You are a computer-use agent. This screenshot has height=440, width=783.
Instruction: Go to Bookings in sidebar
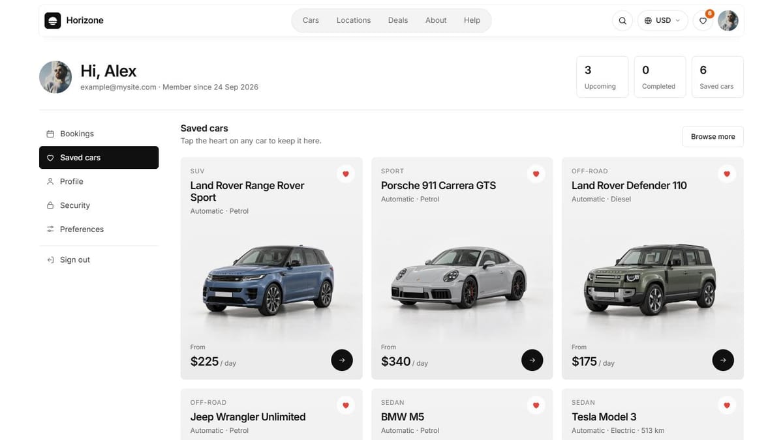click(x=99, y=134)
